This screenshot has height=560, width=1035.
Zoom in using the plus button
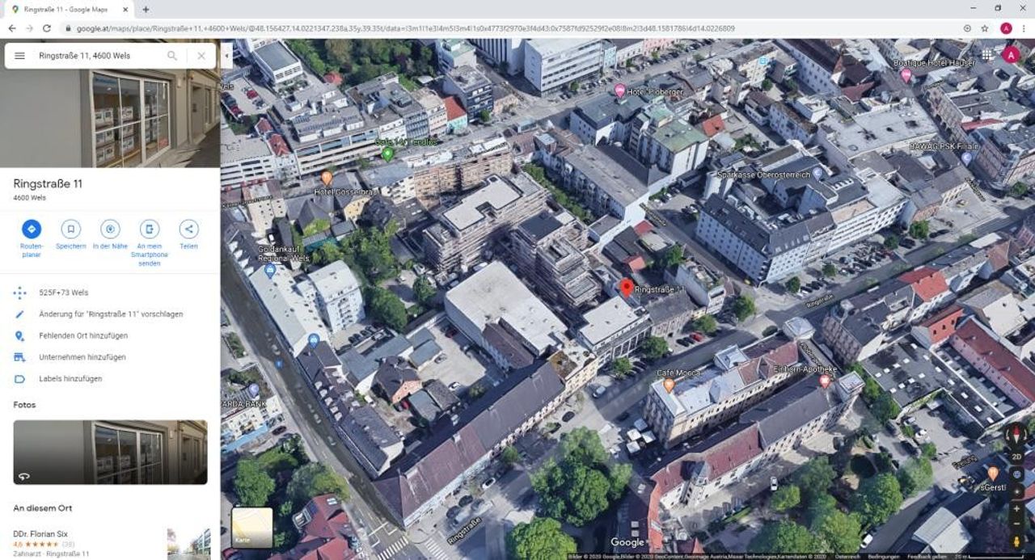click(x=1016, y=509)
